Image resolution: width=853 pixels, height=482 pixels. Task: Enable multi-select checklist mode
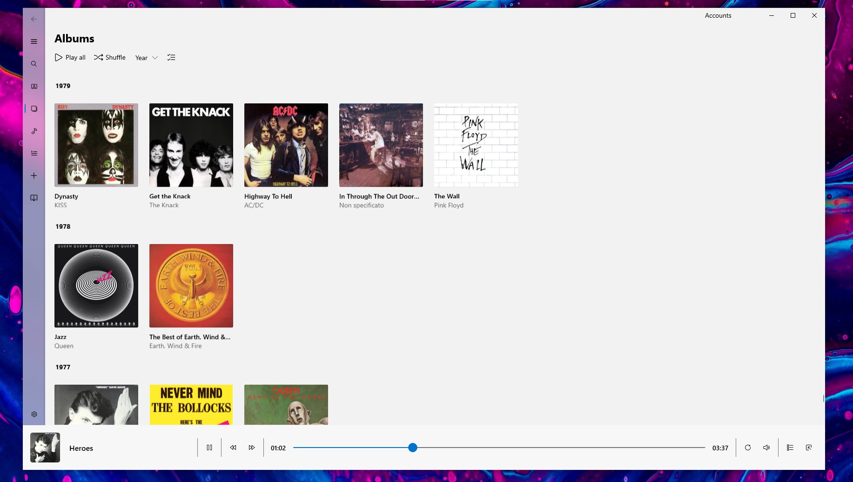(171, 57)
